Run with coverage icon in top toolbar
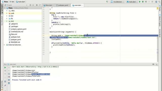This screenshot has width=162, height=91. (x=146, y=2)
